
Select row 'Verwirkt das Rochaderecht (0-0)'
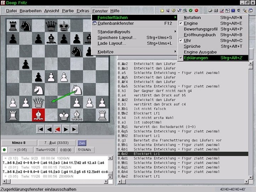click(x=183, y=127)
